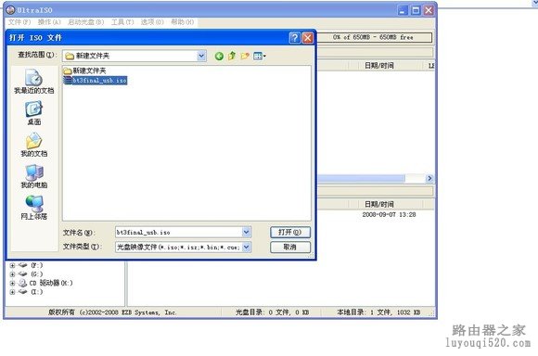Open My Recent Documents shortcut
This screenshot has width=538, height=356.
coord(34,82)
